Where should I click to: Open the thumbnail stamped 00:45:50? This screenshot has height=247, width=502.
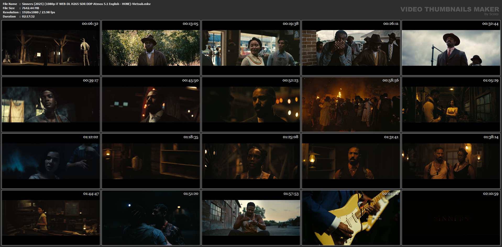pos(151,104)
